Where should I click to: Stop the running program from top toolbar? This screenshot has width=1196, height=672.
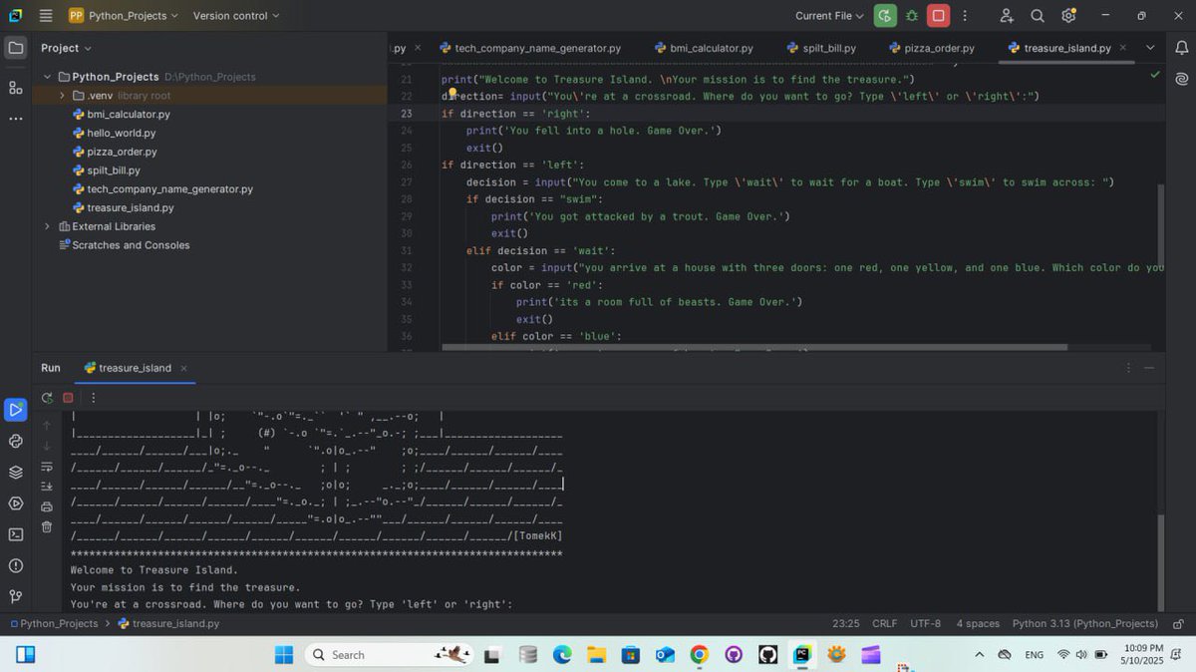click(938, 16)
